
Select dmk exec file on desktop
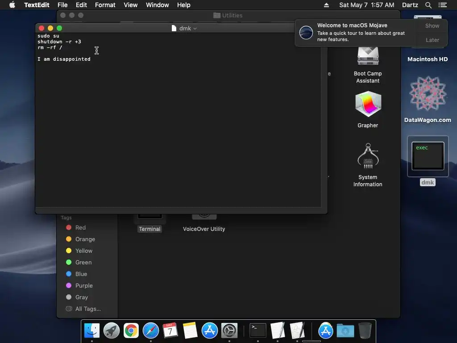pyautogui.click(x=428, y=161)
